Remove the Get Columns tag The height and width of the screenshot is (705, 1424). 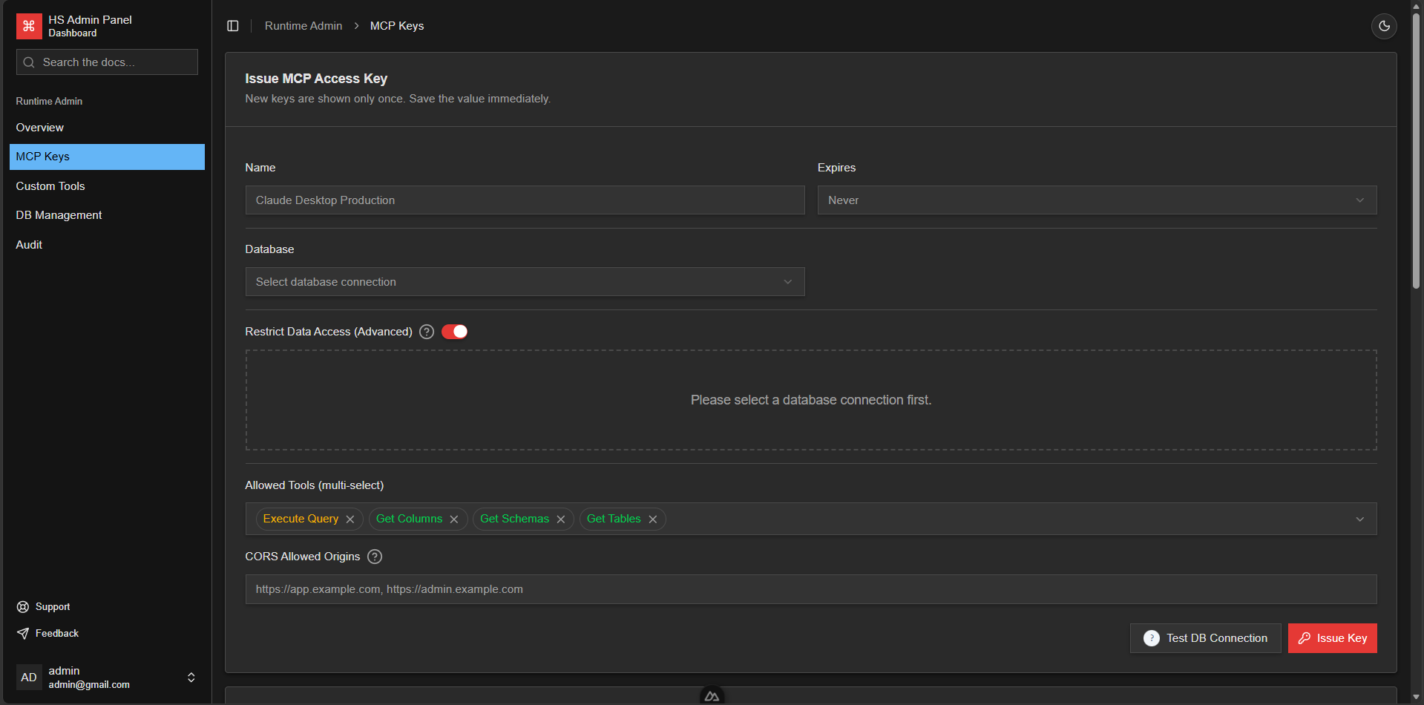pos(454,519)
